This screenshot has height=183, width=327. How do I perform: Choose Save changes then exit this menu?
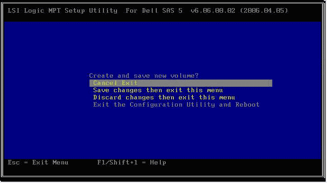[x=158, y=90]
